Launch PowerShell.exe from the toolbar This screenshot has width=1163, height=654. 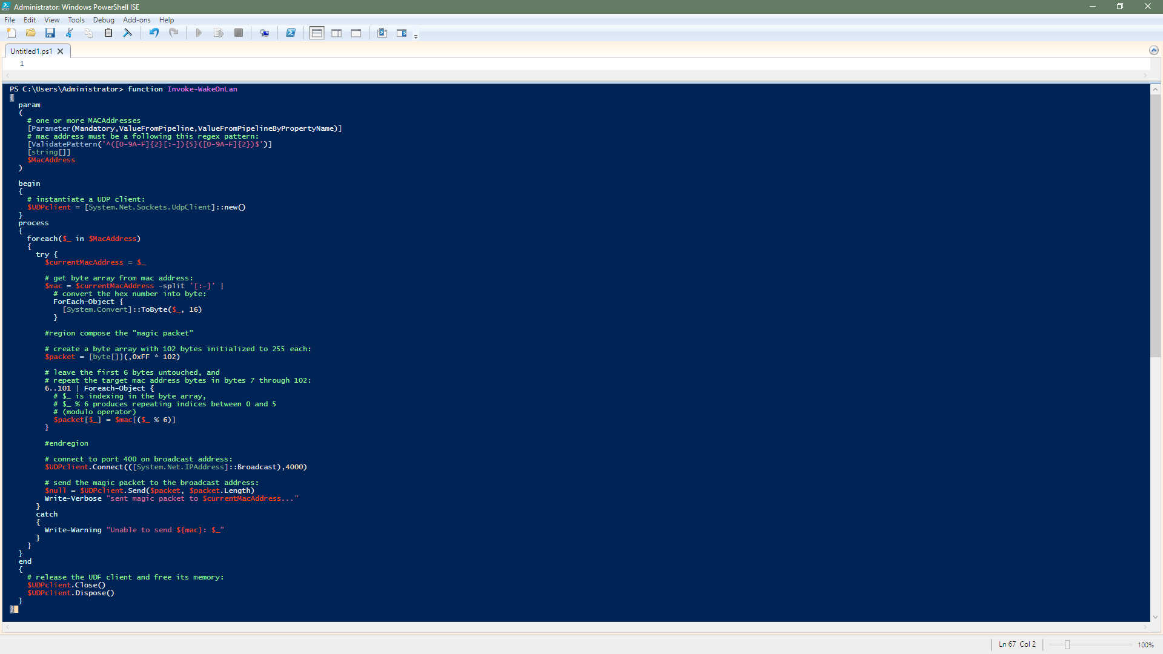(291, 33)
